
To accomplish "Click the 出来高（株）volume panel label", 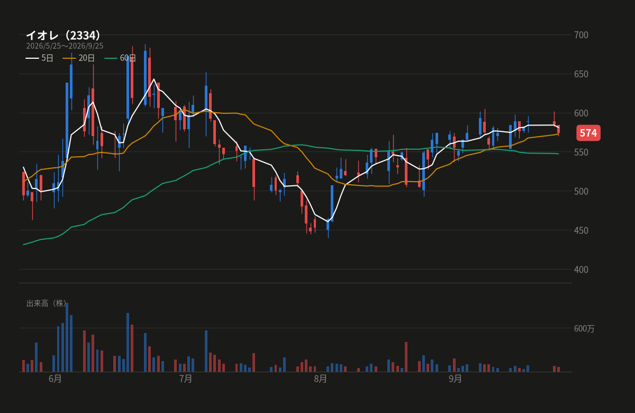I will coord(47,303).
